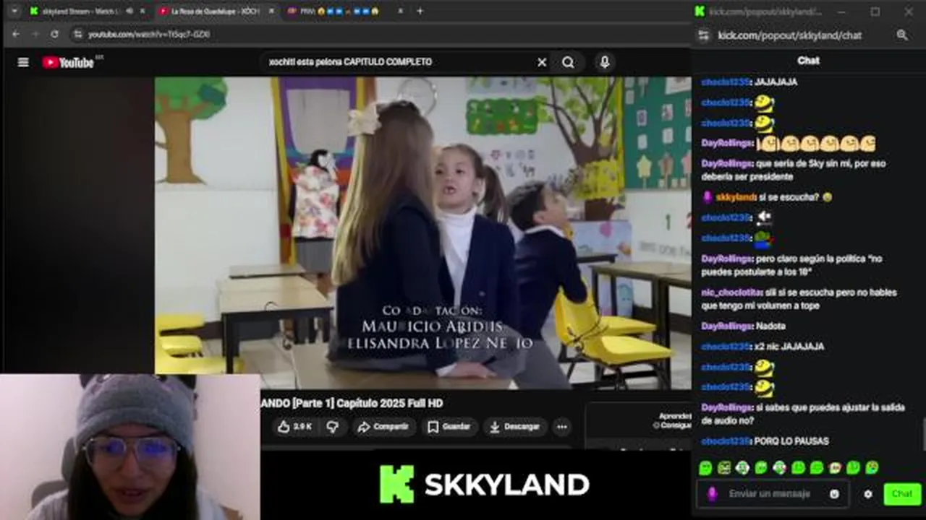Close the La Rosa de Guadalupe tab
The image size is (926, 520).
[x=271, y=12]
